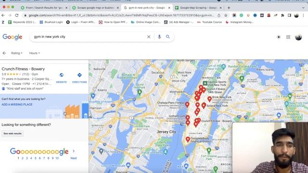
Task: Open the Rating filter dropdown
Action: (16, 53)
